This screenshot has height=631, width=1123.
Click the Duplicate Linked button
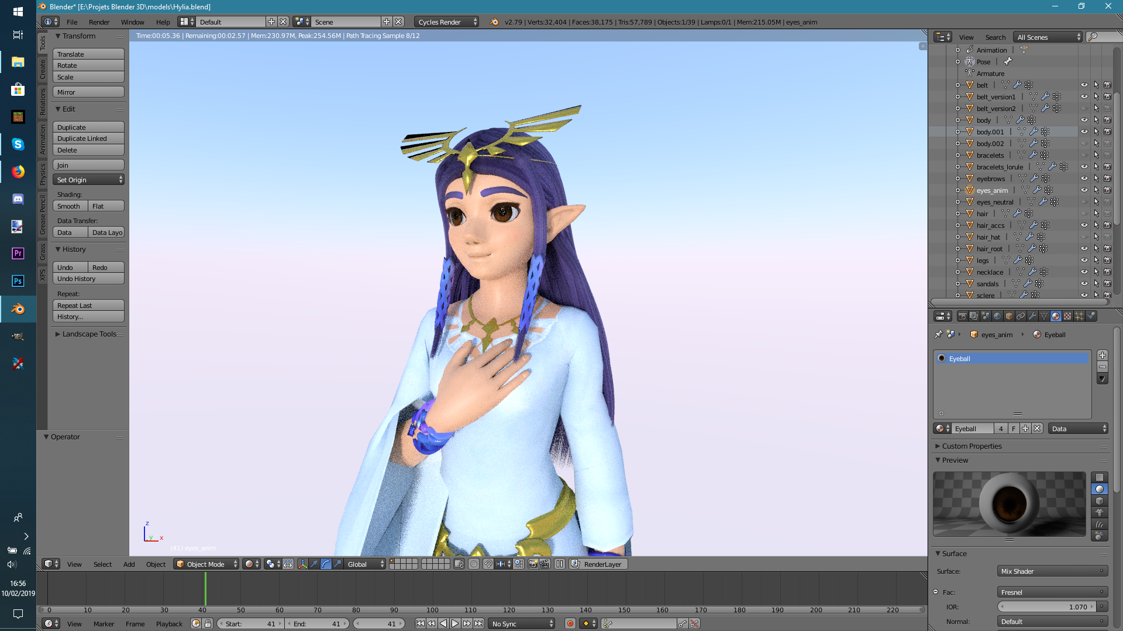point(88,138)
